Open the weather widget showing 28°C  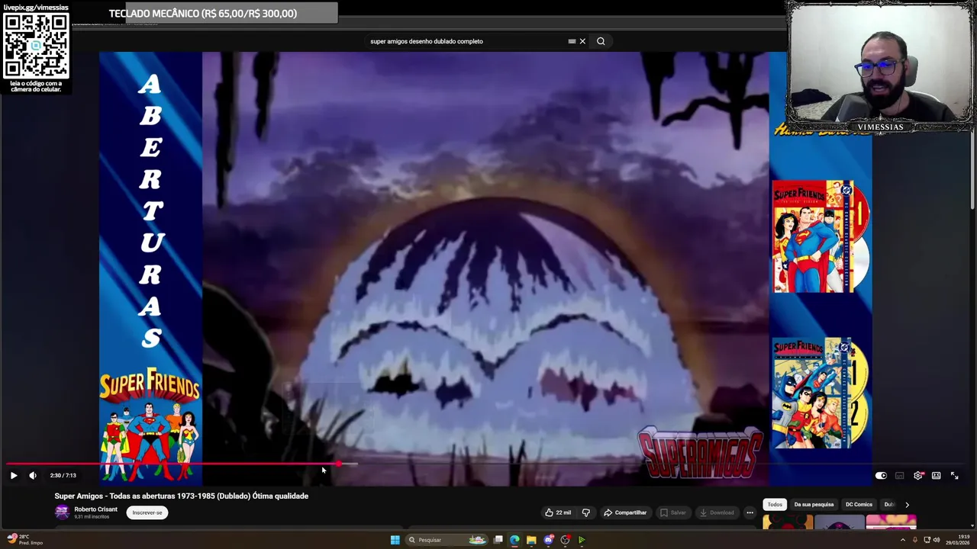click(24, 540)
